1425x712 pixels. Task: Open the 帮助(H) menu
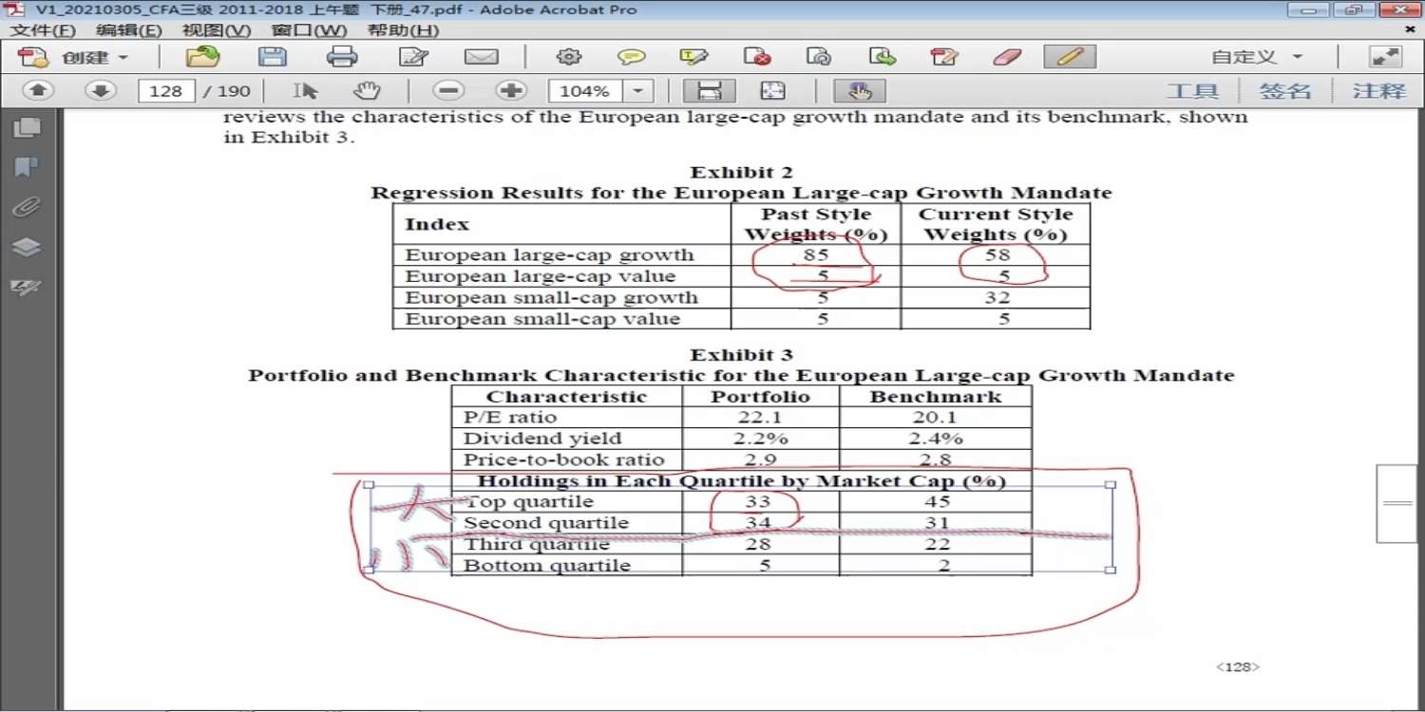[403, 30]
